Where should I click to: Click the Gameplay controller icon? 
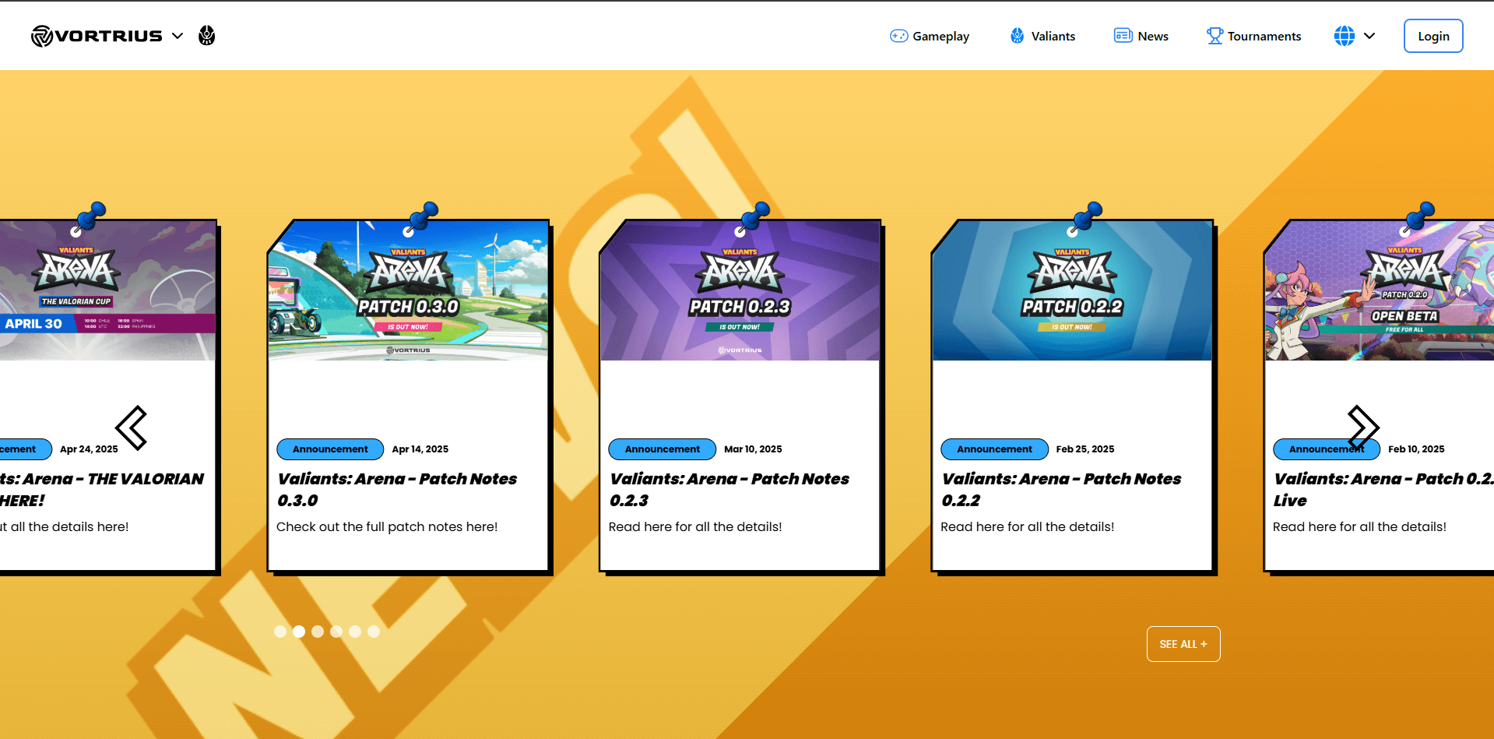[899, 36]
